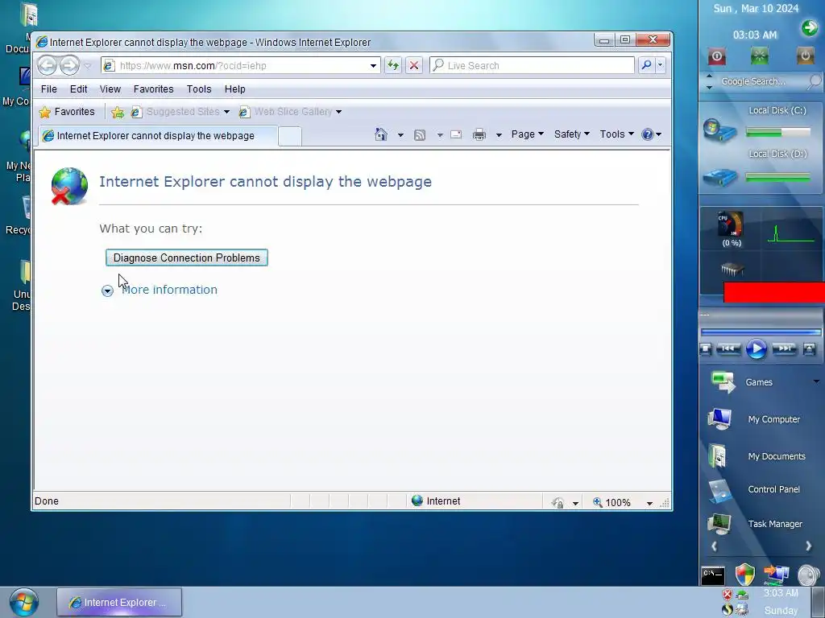Screen dimensions: 825x618
Task: Click the Local Disk (C:) drive icon
Action: (719, 131)
